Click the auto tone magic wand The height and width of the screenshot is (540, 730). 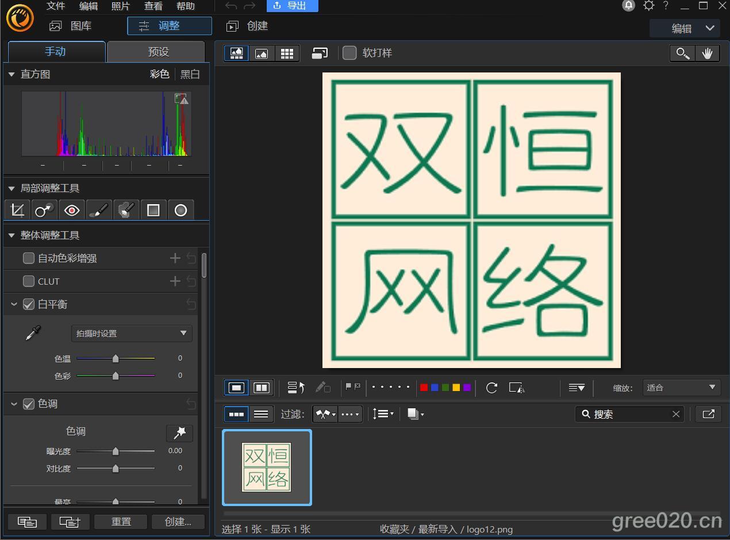pyautogui.click(x=179, y=432)
